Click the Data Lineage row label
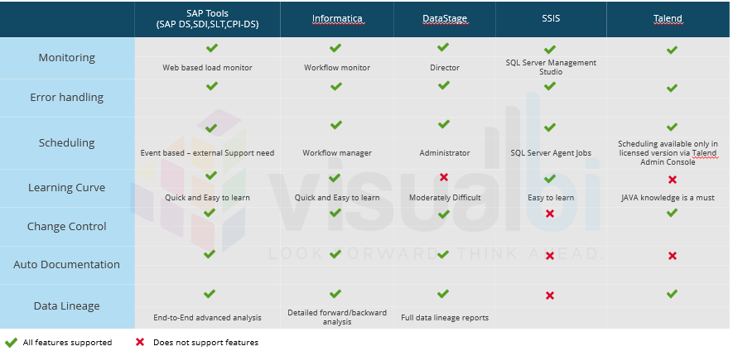 pos(67,306)
